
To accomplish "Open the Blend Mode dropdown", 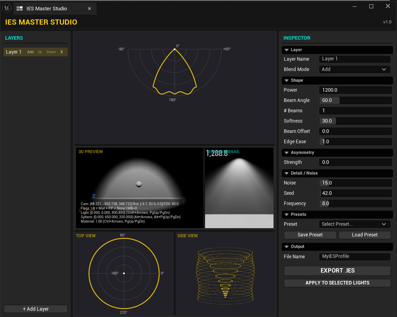I will pos(355,69).
